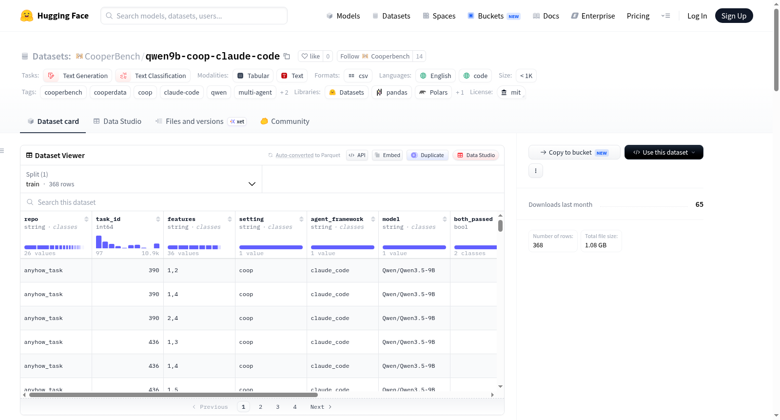This screenshot has height=420, width=780.
Task: Click the csv format tag
Action: point(358,76)
